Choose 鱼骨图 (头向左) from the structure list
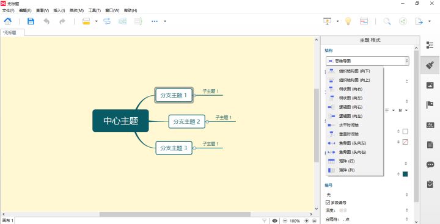This screenshot has height=224, width=440. click(354, 143)
